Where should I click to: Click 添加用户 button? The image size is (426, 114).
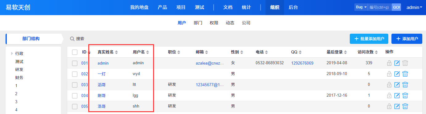point(407,39)
